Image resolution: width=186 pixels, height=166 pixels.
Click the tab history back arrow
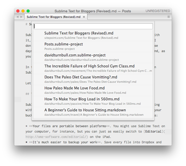pos(17,17)
